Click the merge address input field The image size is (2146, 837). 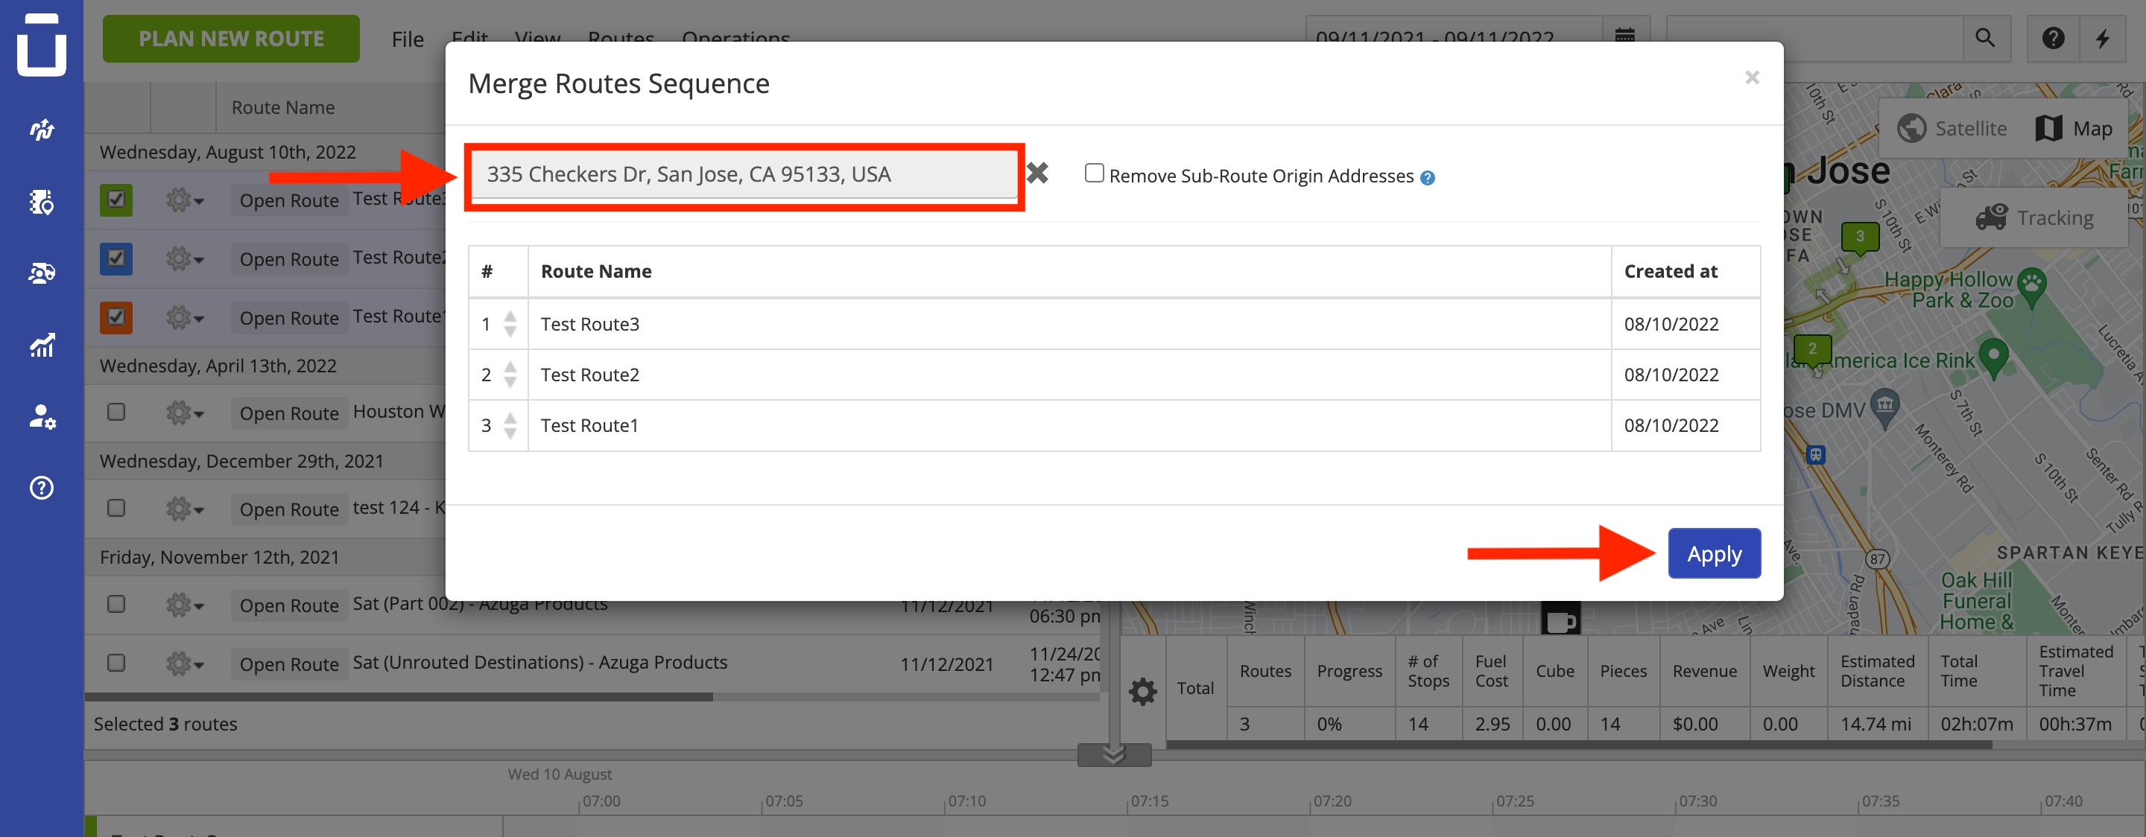pos(744,174)
